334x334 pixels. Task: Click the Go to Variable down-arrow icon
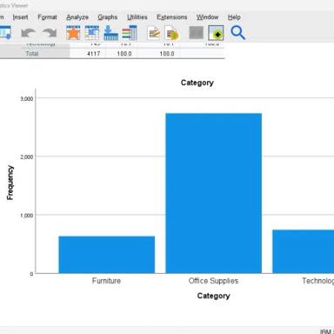click(x=110, y=33)
